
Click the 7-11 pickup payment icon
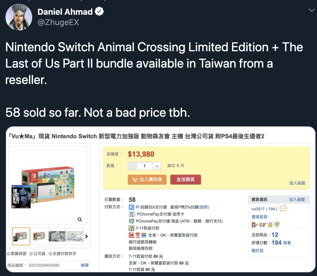pyautogui.click(x=131, y=228)
